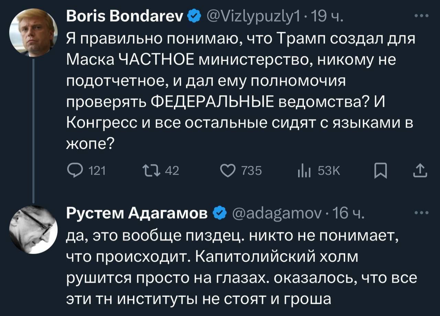Open the Boris Bondarev display name link
The height and width of the screenshot is (316, 440).
coord(125,15)
